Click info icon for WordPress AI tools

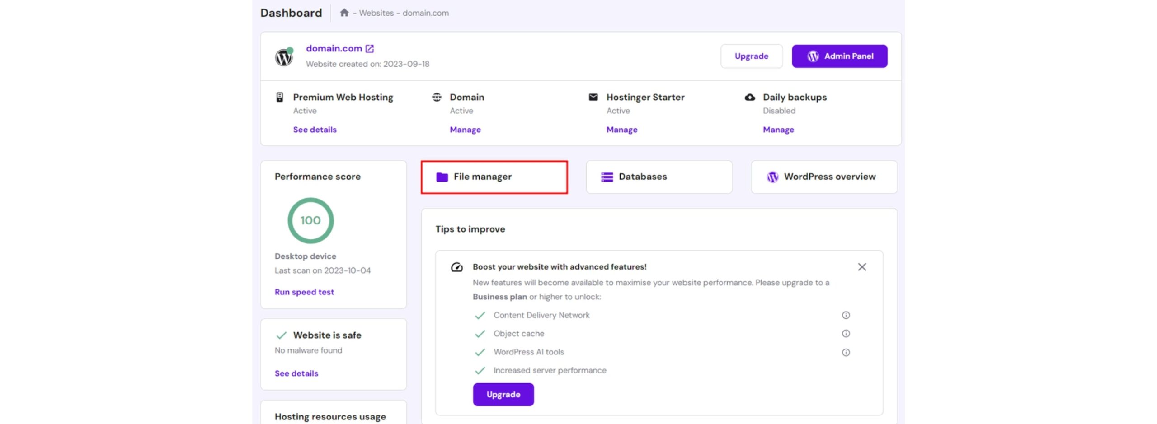coord(846,352)
